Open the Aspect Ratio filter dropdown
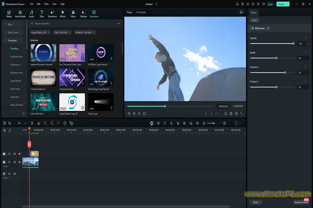313x208 pixels. (x=40, y=32)
